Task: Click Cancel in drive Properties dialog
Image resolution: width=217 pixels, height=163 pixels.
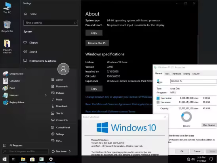Action: [x=197, y=152]
